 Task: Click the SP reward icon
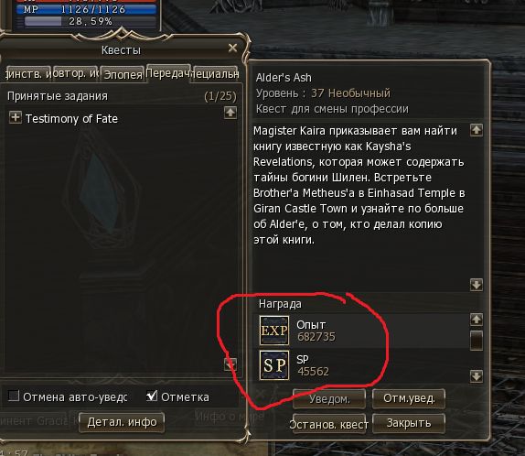point(274,365)
